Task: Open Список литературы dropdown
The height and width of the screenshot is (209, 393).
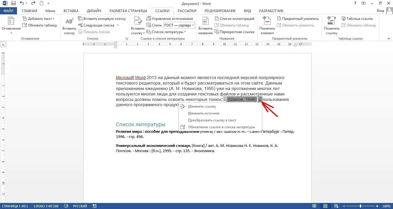Action: pyautogui.click(x=166, y=32)
